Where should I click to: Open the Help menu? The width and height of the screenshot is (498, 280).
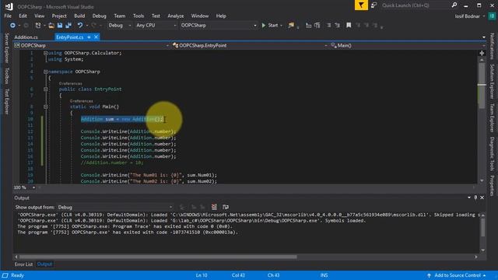(221, 16)
